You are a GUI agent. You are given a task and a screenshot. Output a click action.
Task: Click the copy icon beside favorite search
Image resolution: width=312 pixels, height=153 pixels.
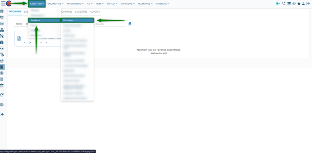(x=130, y=24)
